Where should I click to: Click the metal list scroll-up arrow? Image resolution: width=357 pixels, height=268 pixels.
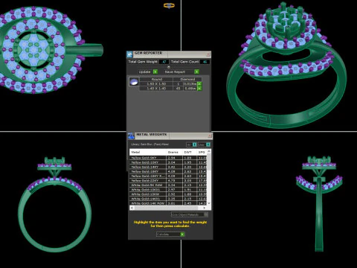[209, 151]
